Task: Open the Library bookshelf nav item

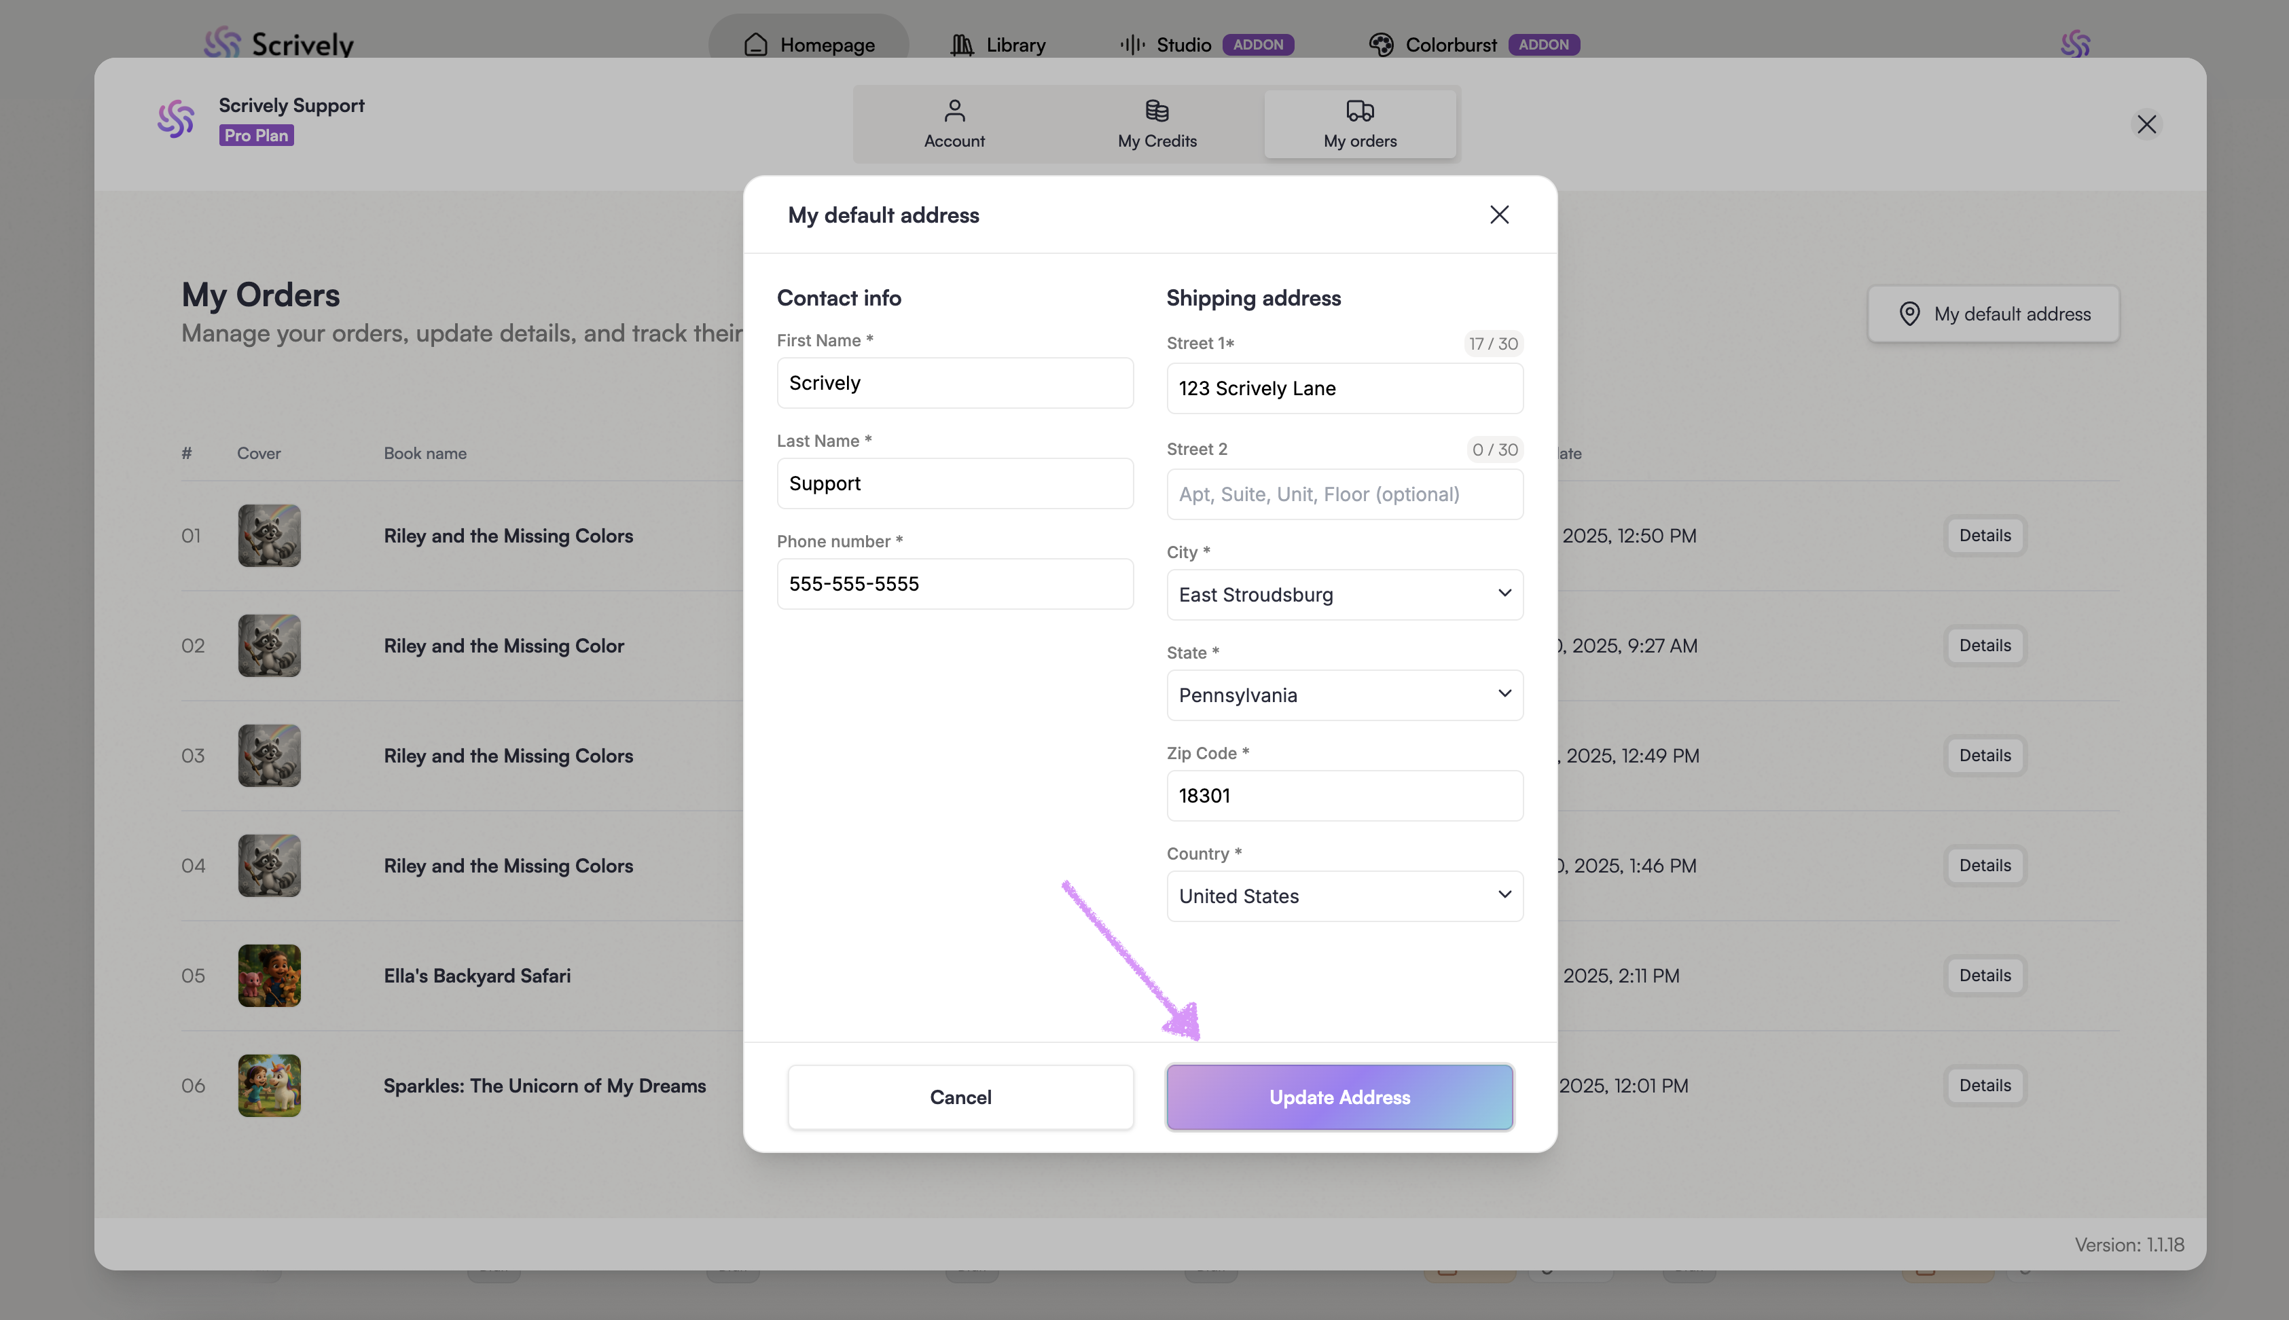Action: tap(998, 44)
